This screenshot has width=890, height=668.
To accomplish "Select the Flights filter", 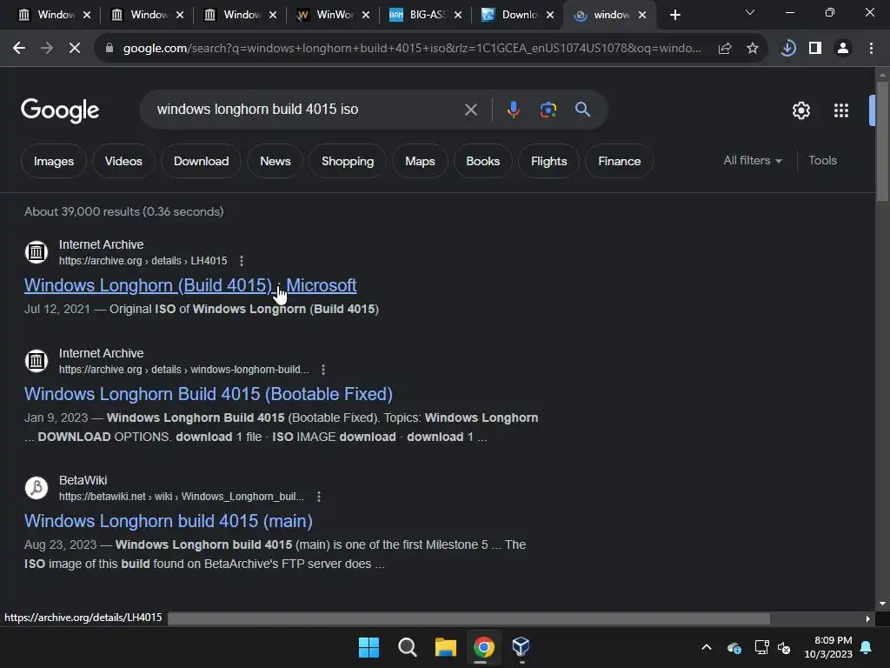I will point(549,161).
